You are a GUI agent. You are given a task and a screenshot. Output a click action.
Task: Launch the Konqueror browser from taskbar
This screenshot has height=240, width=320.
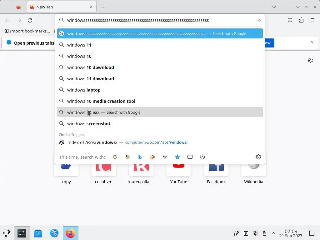coord(54,233)
